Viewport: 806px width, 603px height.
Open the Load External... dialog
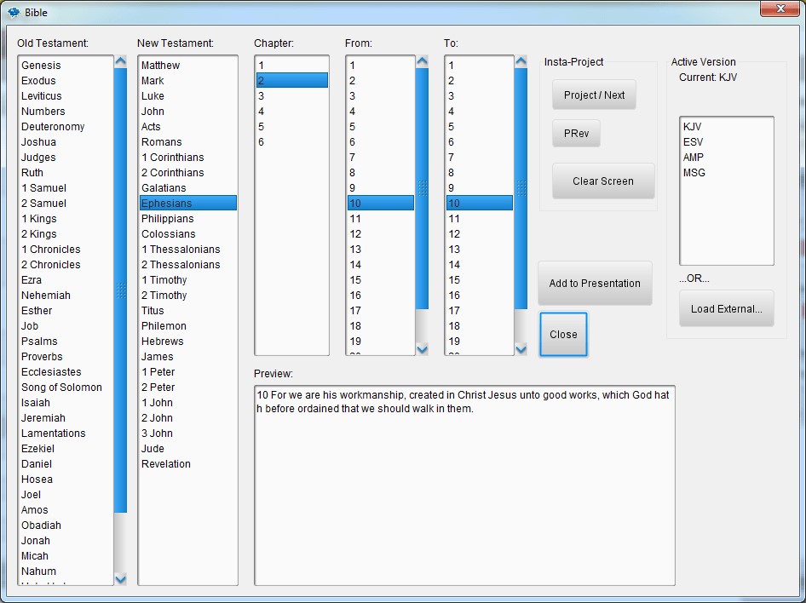[x=726, y=309]
